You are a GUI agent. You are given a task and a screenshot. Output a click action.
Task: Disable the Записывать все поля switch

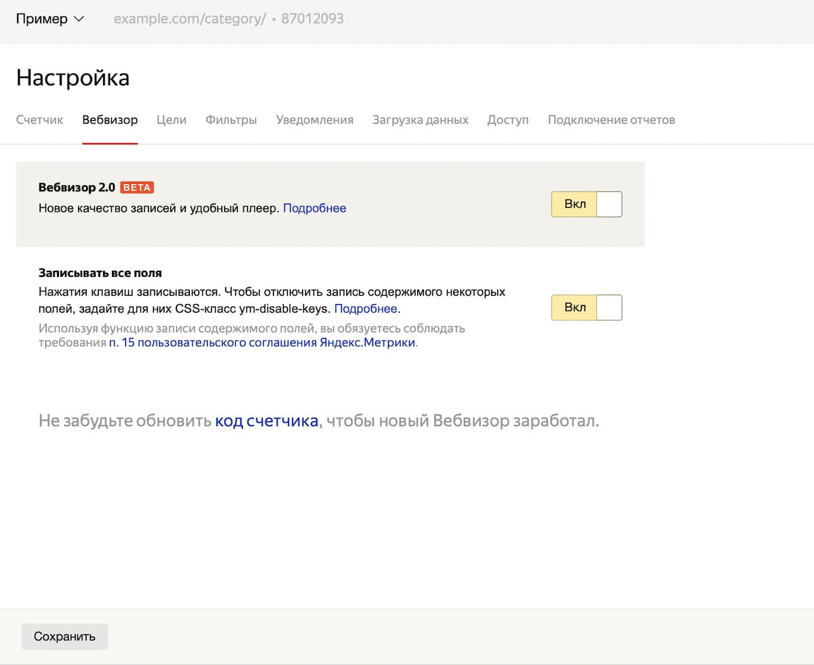pyautogui.click(x=586, y=307)
